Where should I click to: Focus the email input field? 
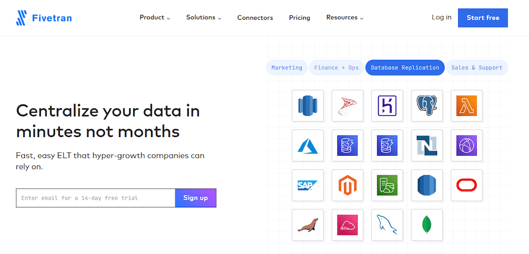point(96,198)
